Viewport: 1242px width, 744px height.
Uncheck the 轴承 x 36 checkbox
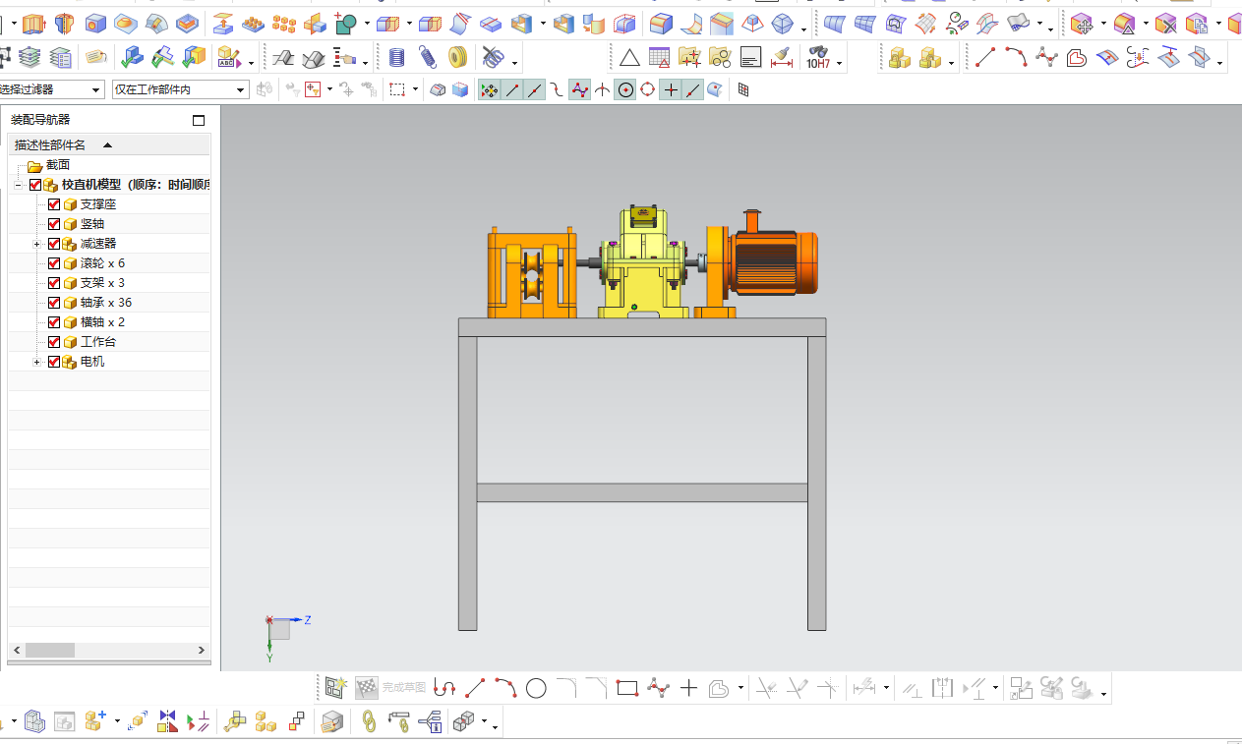(x=54, y=303)
